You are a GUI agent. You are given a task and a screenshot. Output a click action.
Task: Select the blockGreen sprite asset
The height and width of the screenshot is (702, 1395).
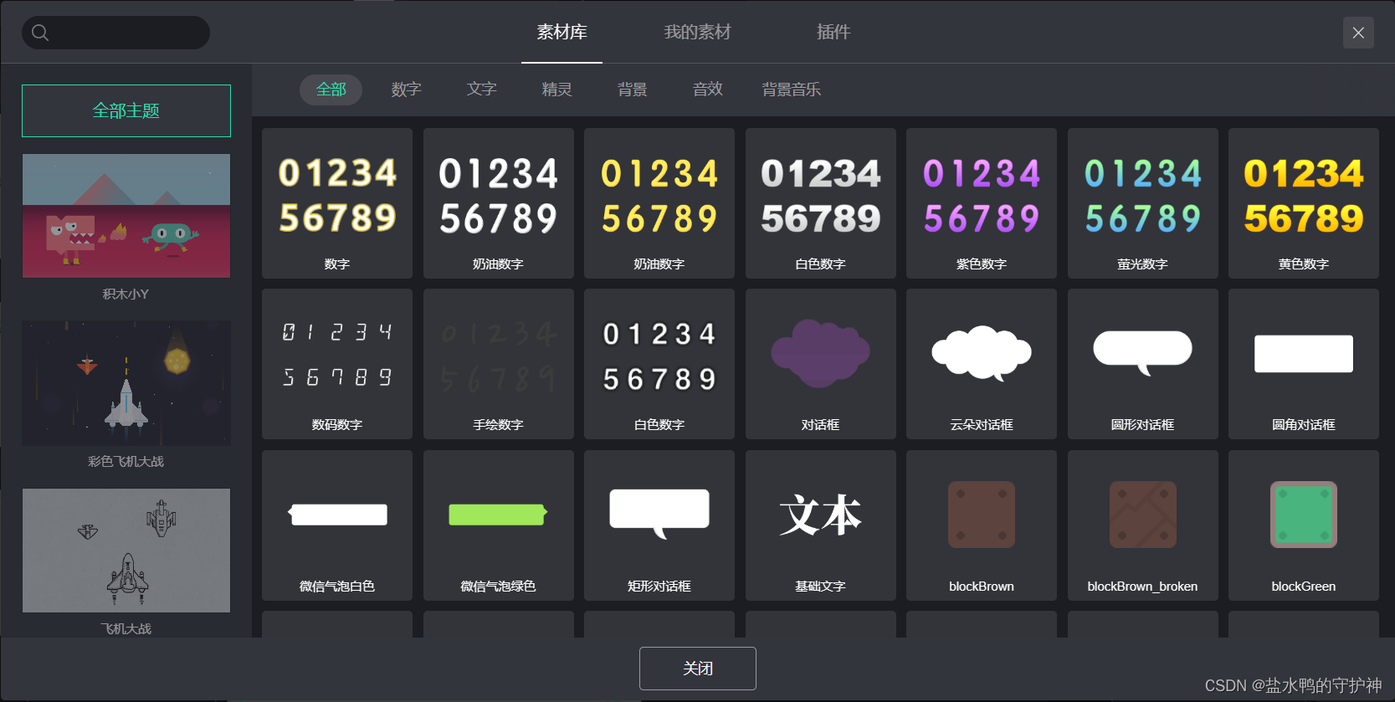click(x=1304, y=525)
